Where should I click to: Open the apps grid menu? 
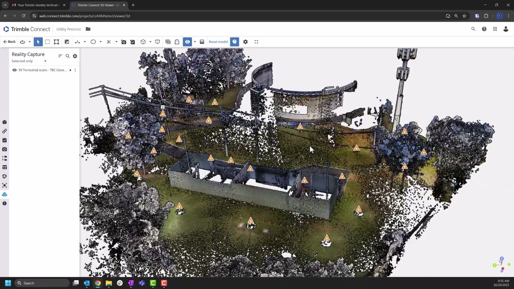495,29
